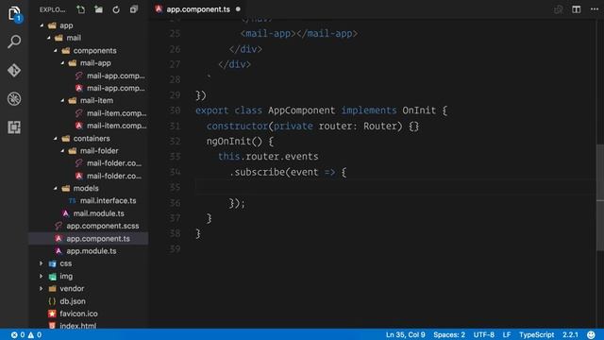Open db.json file
Screen dimensions: 604x340
(x=73, y=301)
